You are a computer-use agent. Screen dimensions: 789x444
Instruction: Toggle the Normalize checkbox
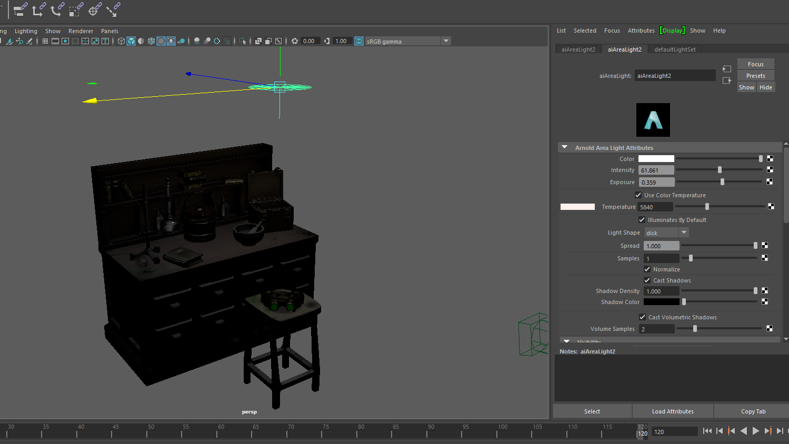click(x=647, y=269)
